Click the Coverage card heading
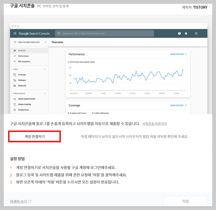The height and width of the screenshot is (210, 216). tap(74, 106)
